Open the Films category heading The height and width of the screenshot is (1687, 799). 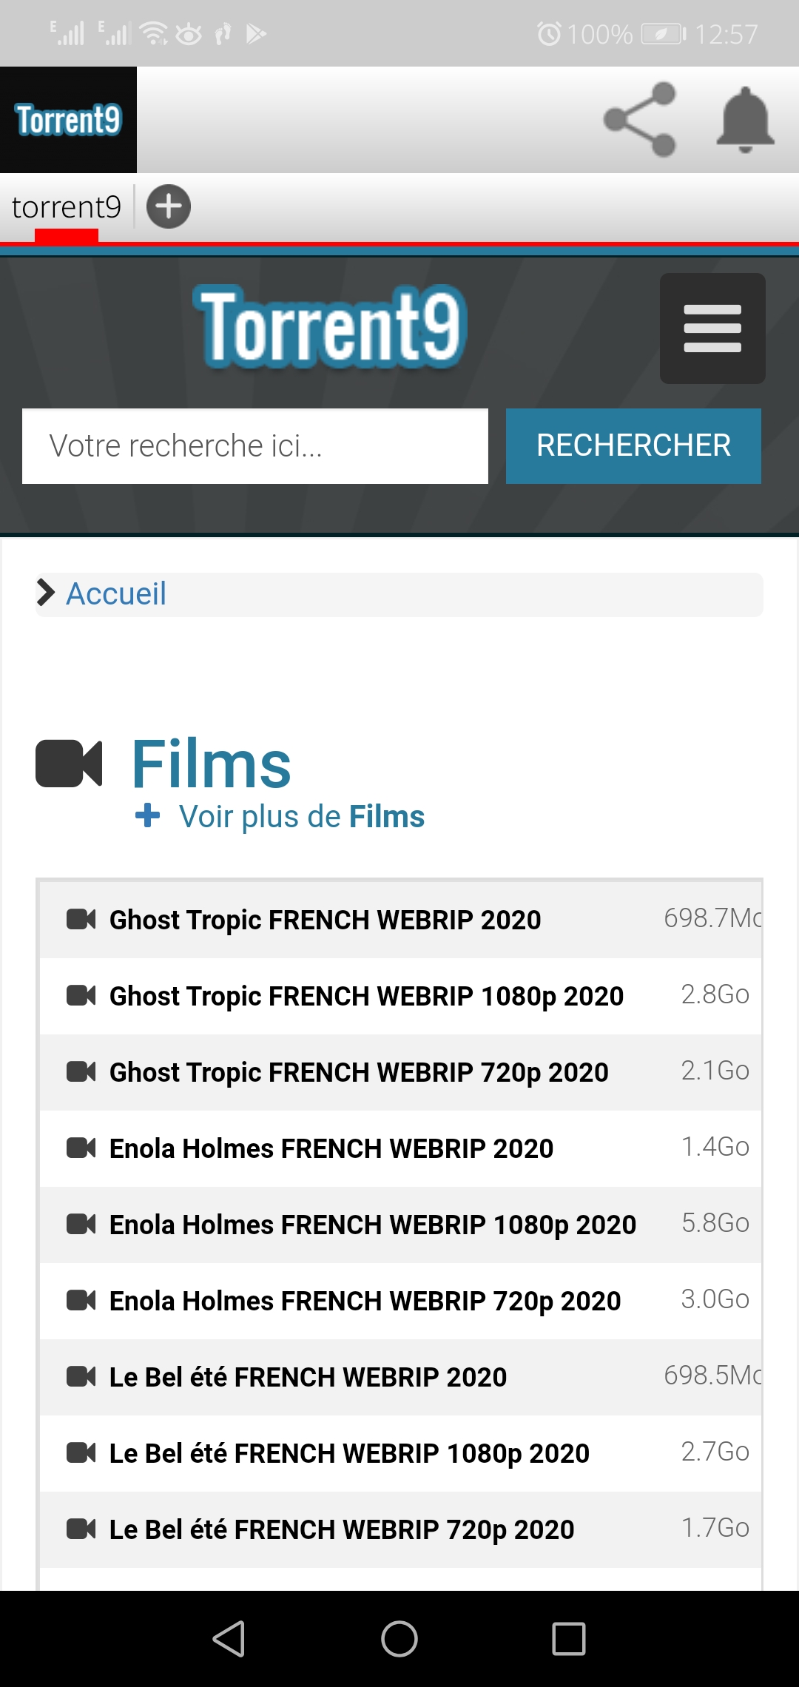pos(212,764)
